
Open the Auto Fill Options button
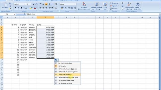(x=56, y=60)
